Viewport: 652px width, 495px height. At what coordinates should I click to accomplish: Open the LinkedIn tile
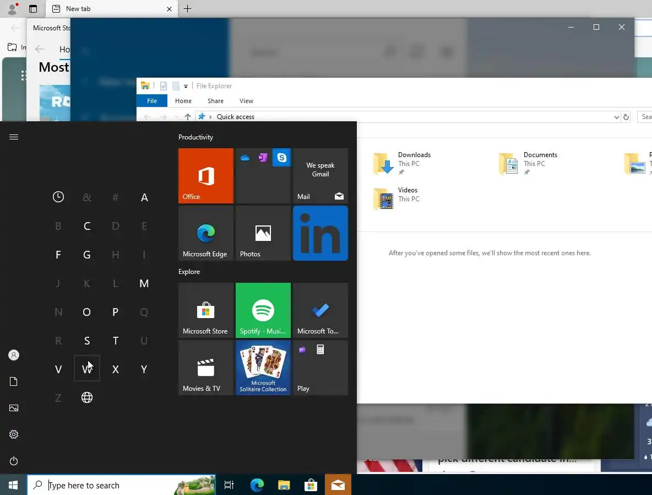(320, 233)
